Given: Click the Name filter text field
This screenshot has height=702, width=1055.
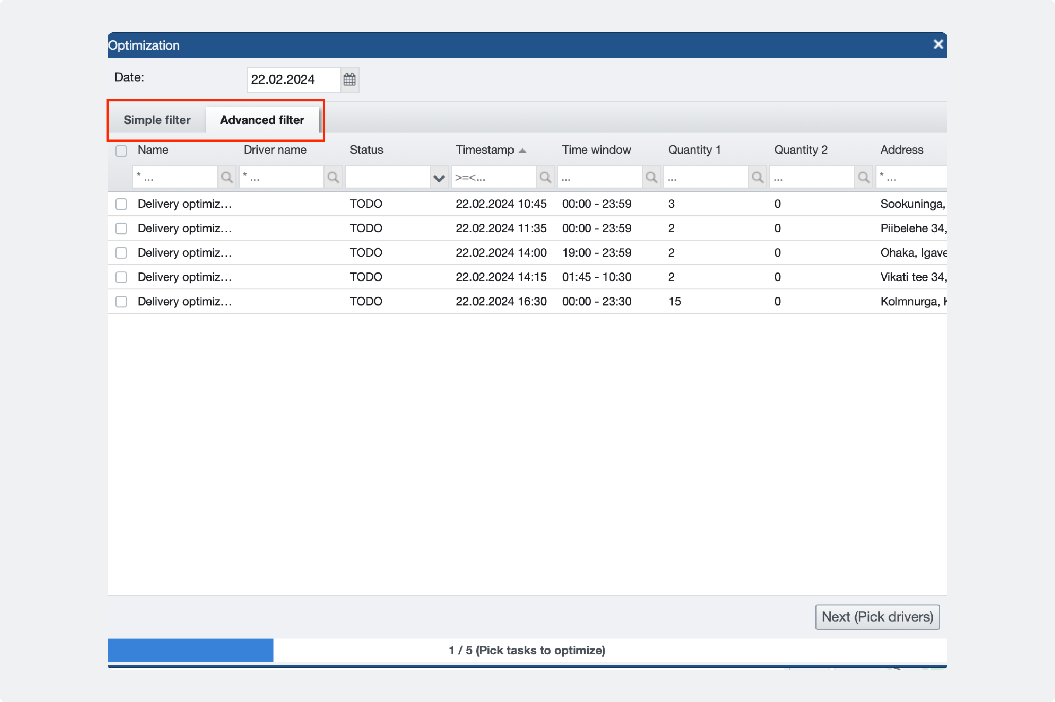Looking at the screenshot, I should (175, 177).
